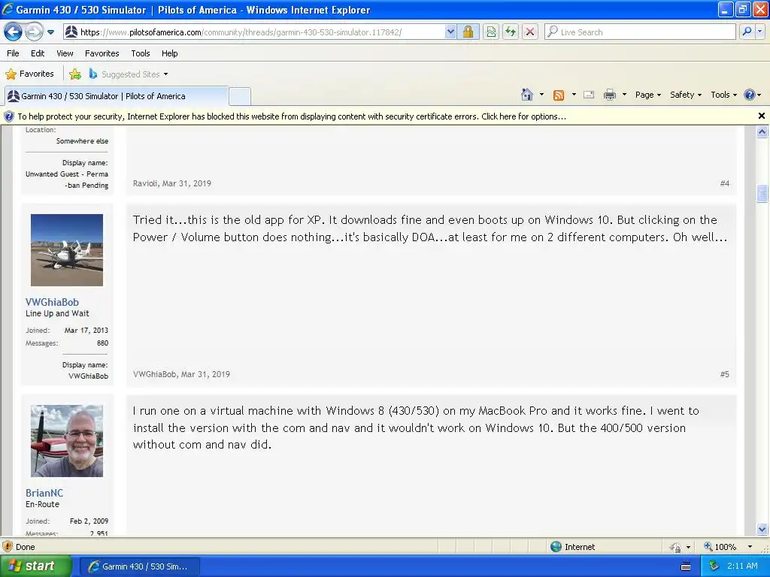Expand the status bar security dropdown arrow
This screenshot has width=770, height=577.
coord(689,547)
